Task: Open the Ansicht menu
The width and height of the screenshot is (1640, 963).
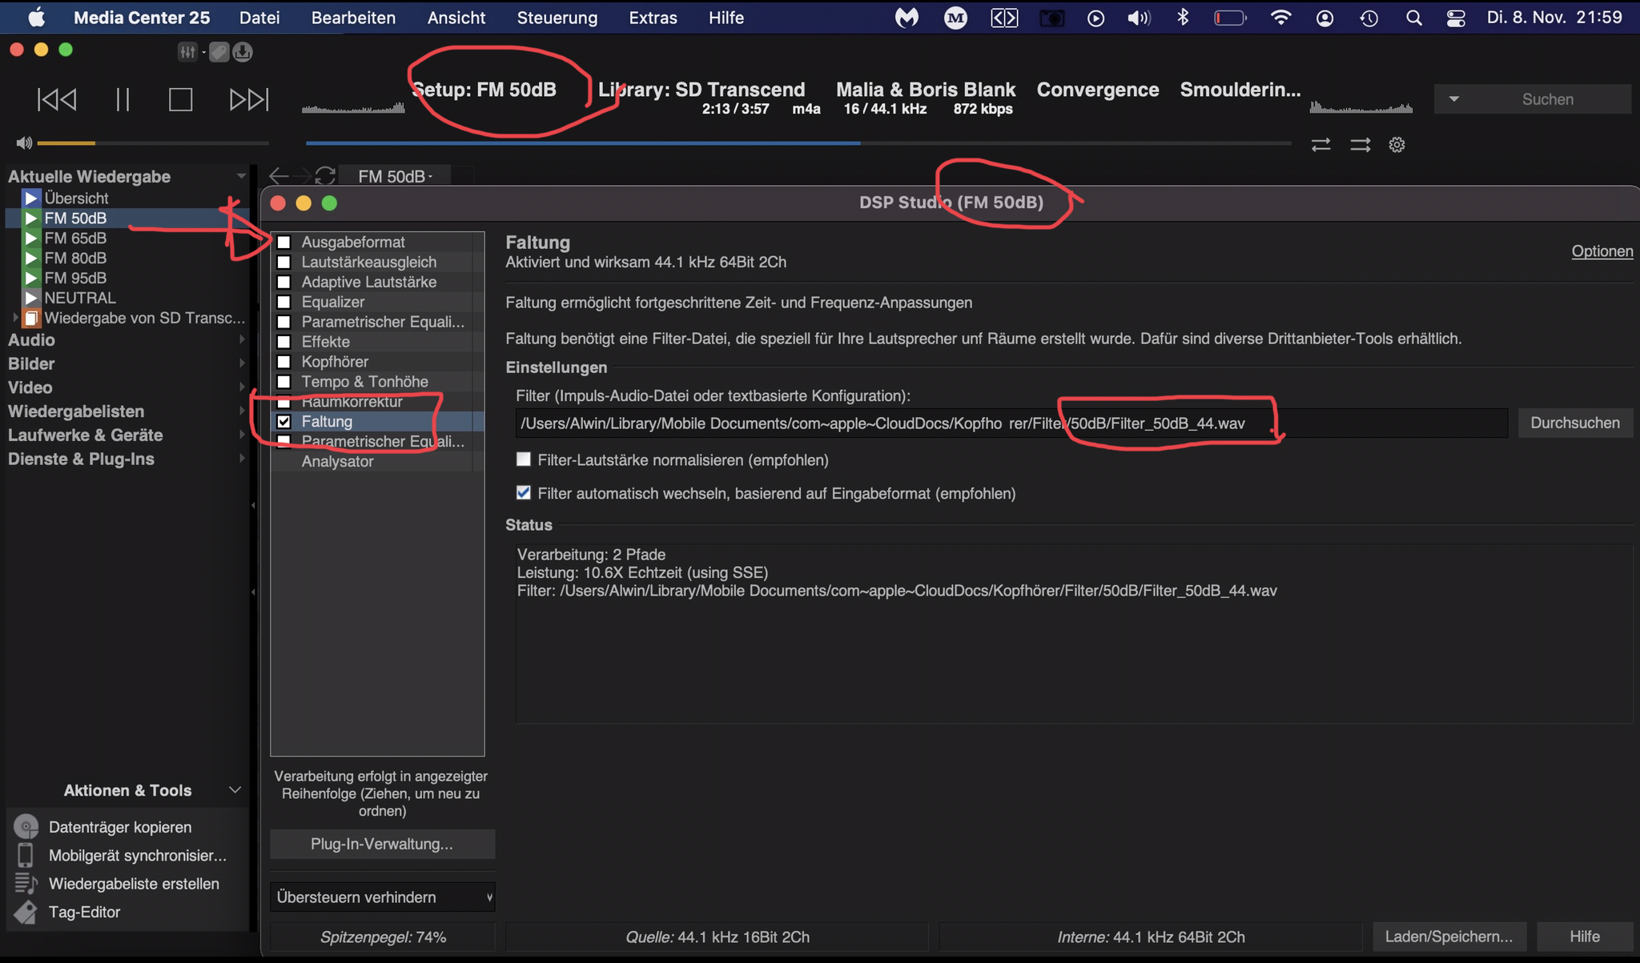Action: click(456, 18)
